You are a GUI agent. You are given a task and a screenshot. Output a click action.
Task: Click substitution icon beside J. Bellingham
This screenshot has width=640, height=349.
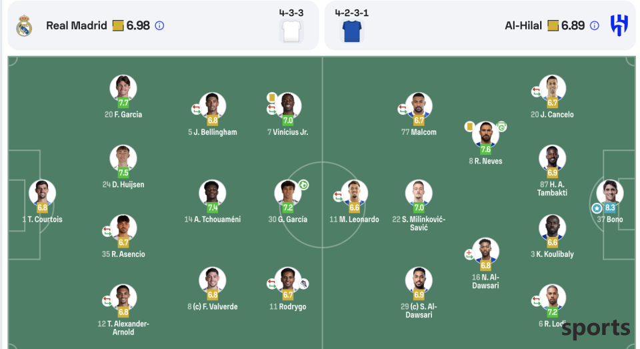196,109
